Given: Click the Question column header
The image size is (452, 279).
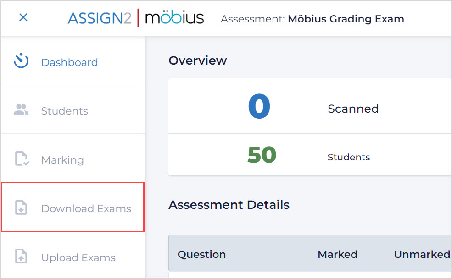Looking at the screenshot, I should click(x=201, y=254).
